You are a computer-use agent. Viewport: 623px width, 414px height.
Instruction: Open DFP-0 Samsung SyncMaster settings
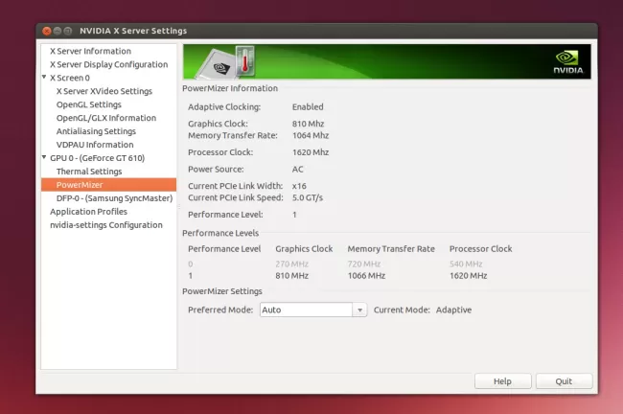(x=111, y=198)
